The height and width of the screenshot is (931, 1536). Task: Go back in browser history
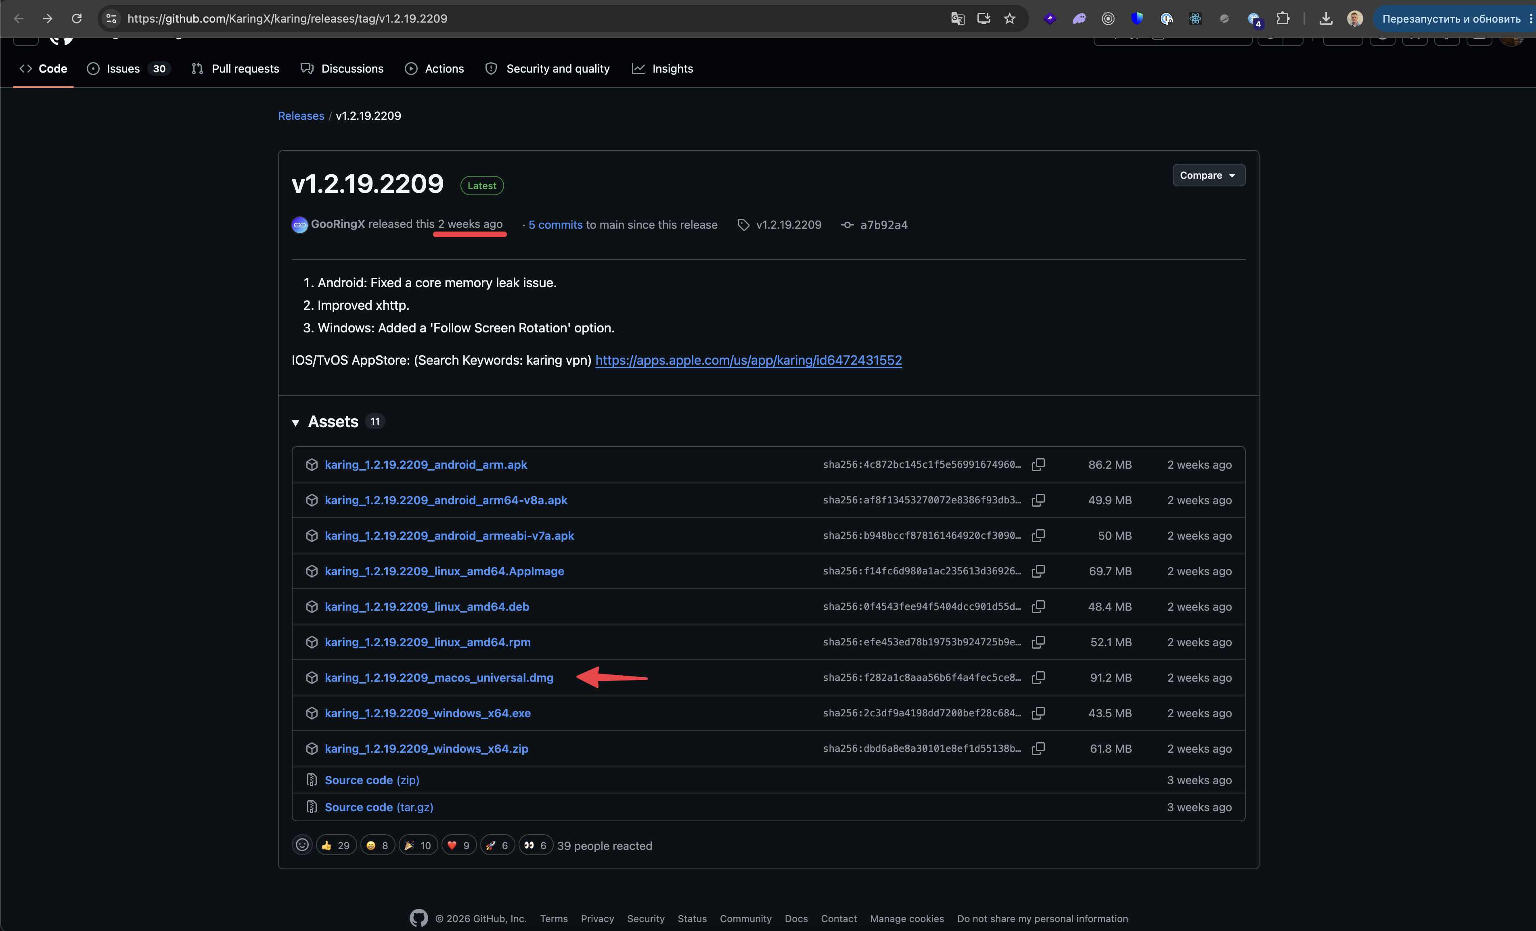[x=19, y=19]
